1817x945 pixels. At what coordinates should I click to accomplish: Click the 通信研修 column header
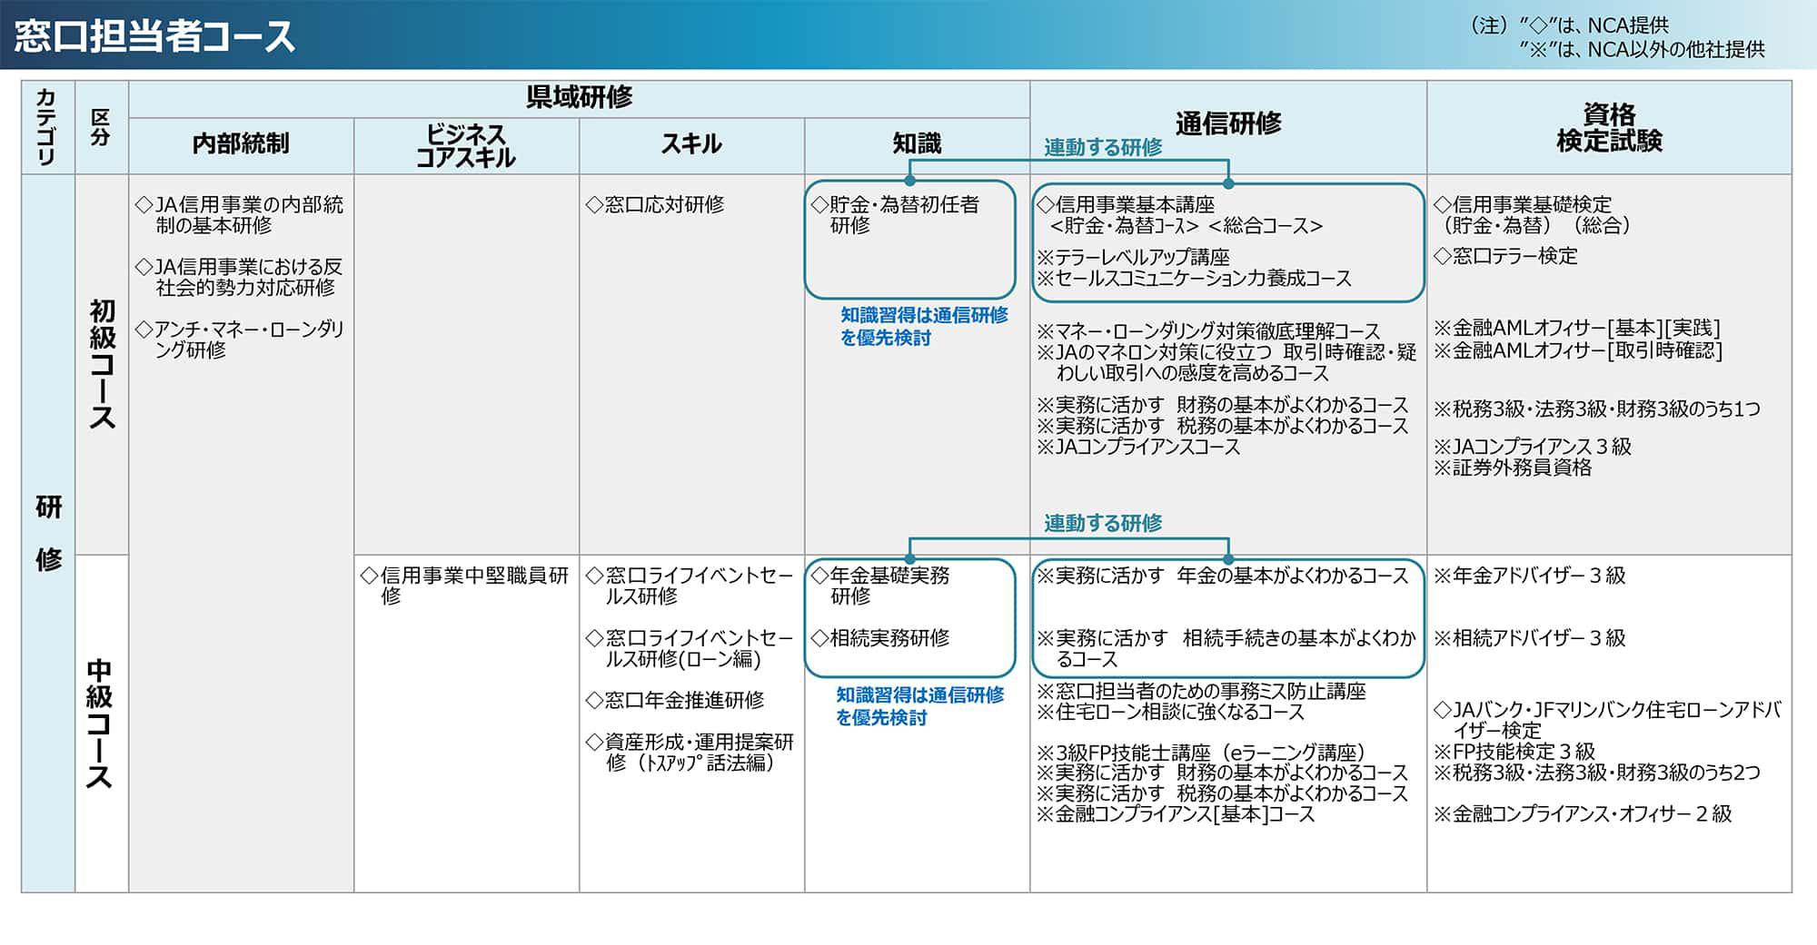tap(1228, 123)
